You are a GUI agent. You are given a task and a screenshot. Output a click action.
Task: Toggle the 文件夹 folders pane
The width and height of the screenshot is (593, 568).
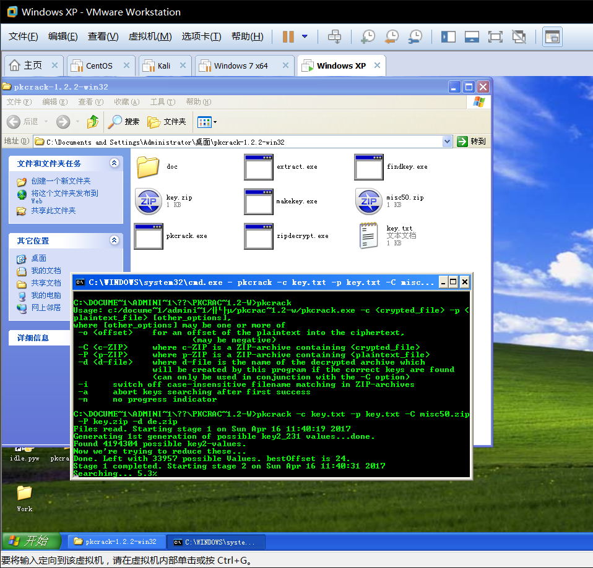(167, 122)
